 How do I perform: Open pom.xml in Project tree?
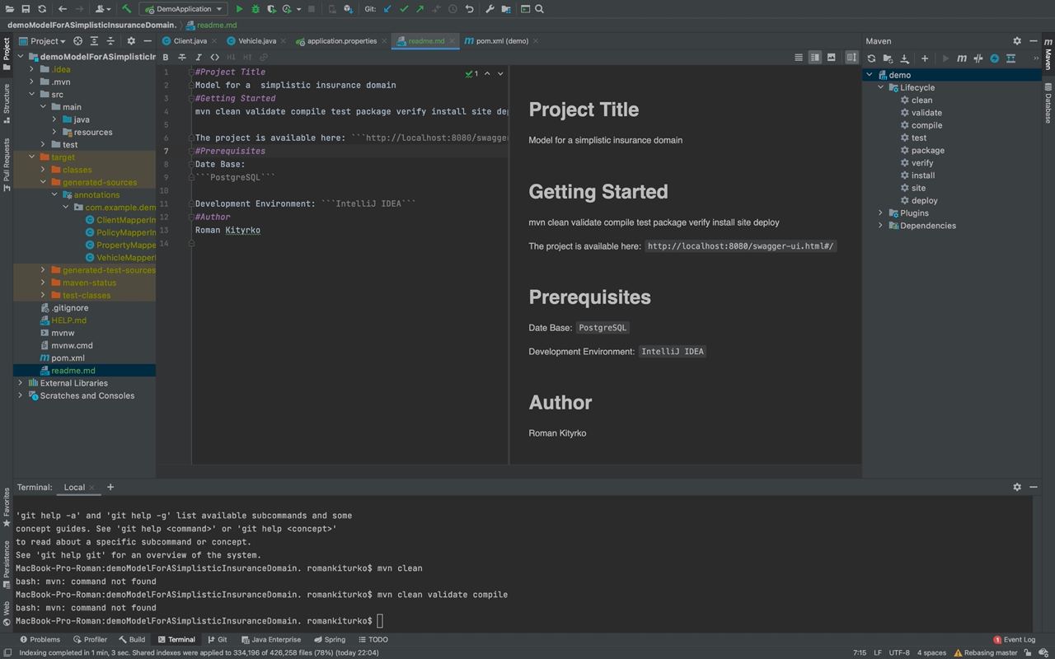click(x=68, y=358)
